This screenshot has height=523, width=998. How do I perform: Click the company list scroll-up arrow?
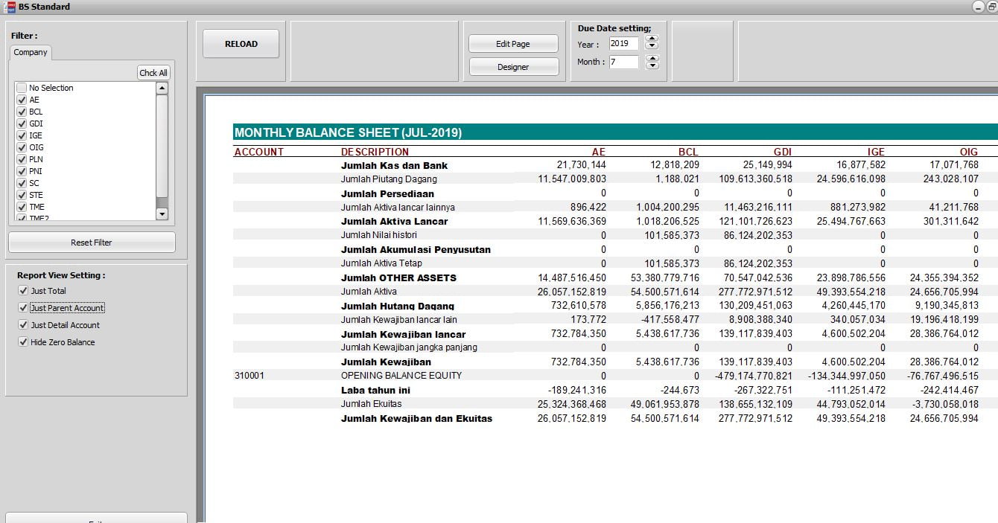(x=162, y=88)
